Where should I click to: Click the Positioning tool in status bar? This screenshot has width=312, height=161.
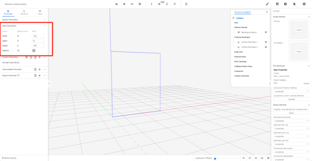pyautogui.click(x=9, y=158)
